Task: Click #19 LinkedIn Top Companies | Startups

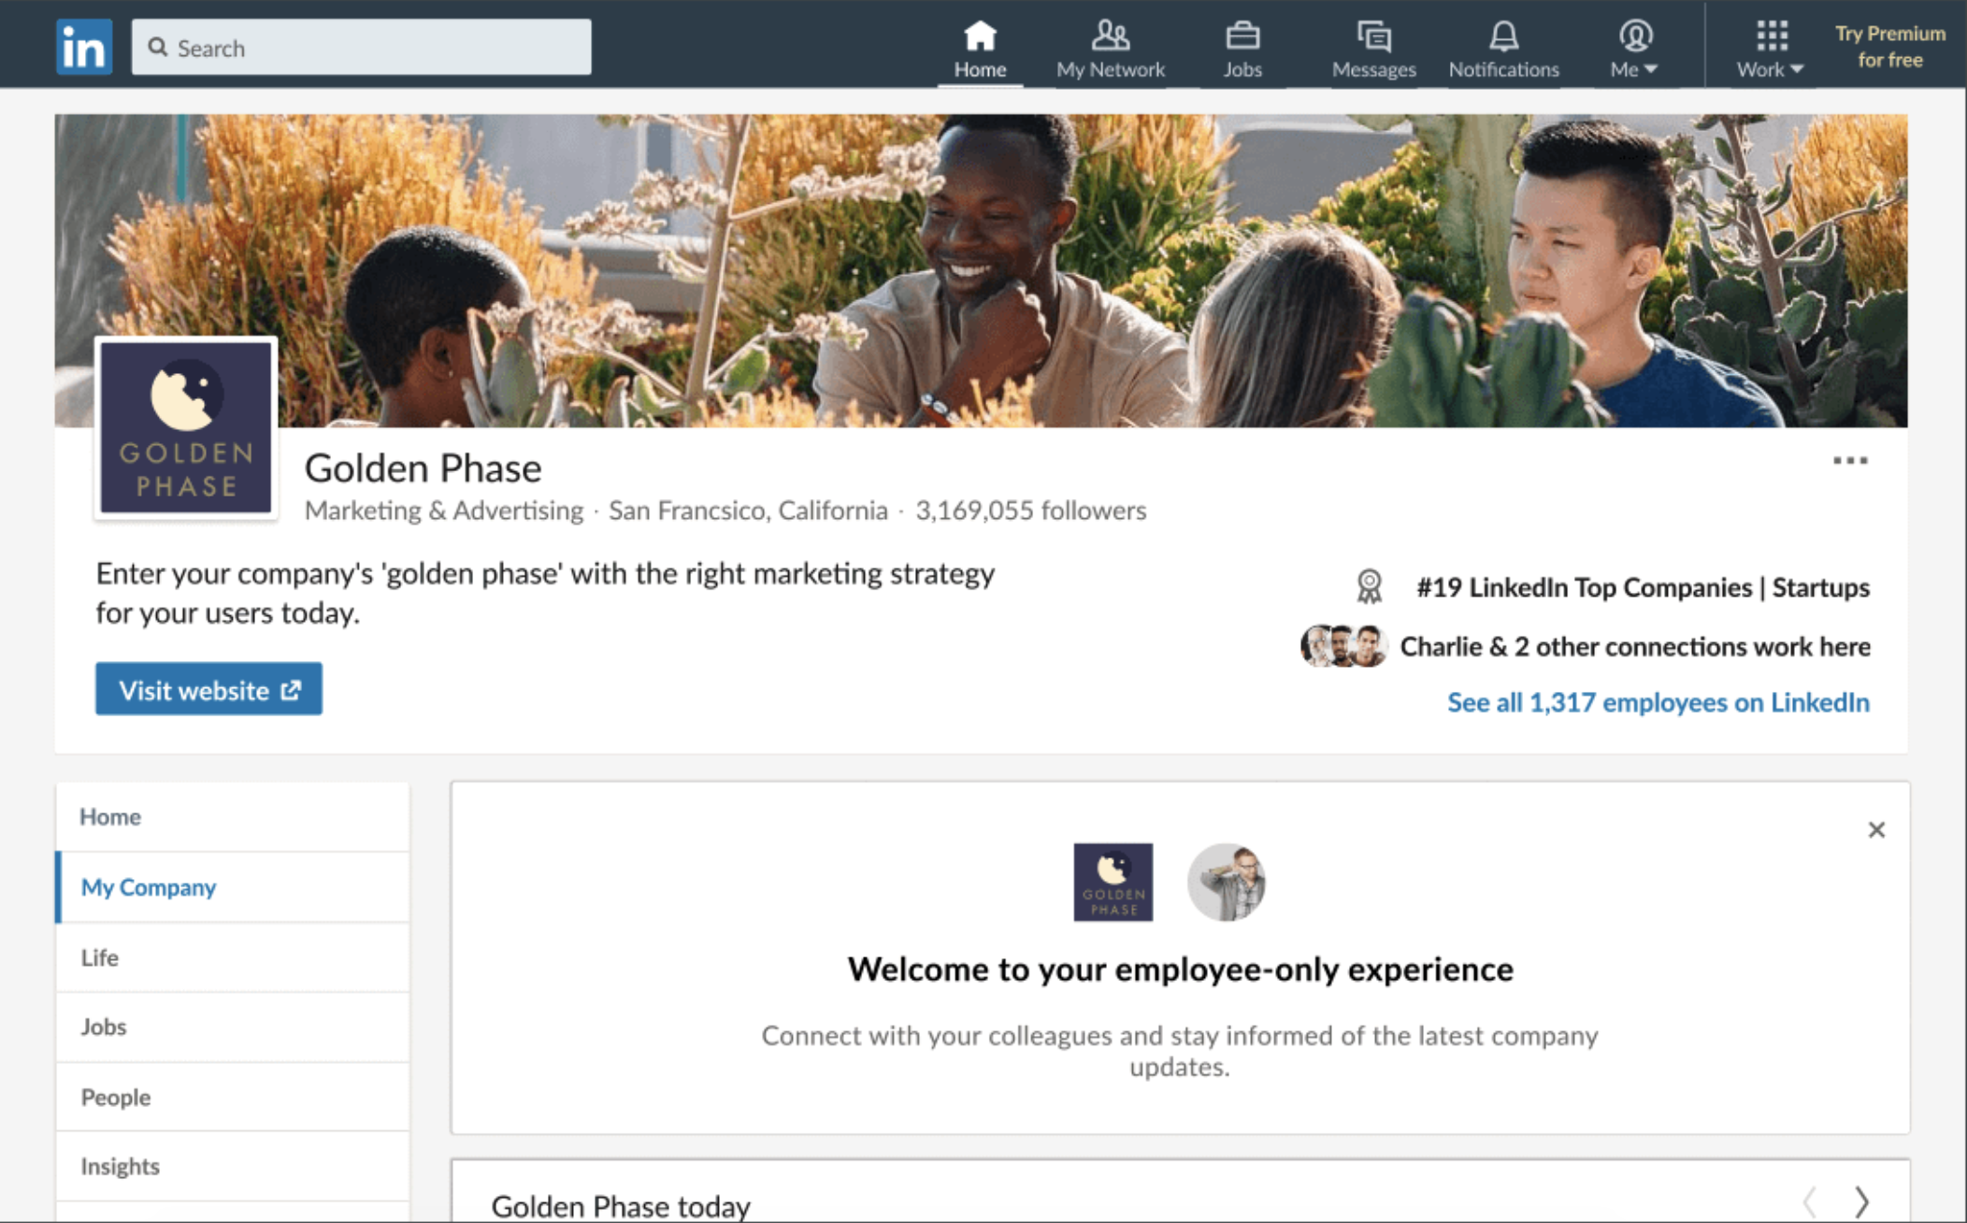Action: [1643, 587]
